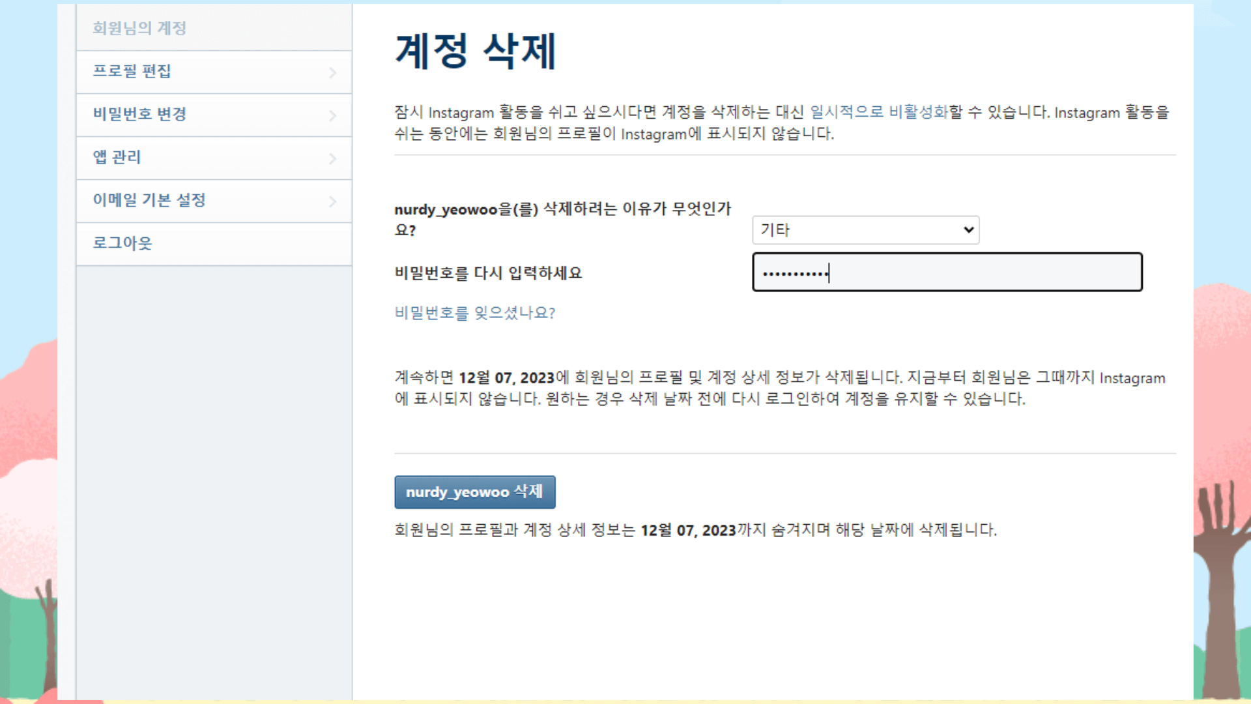
Task: Click chevron arrow next to 비밀번호 변경
Action: 332,115
